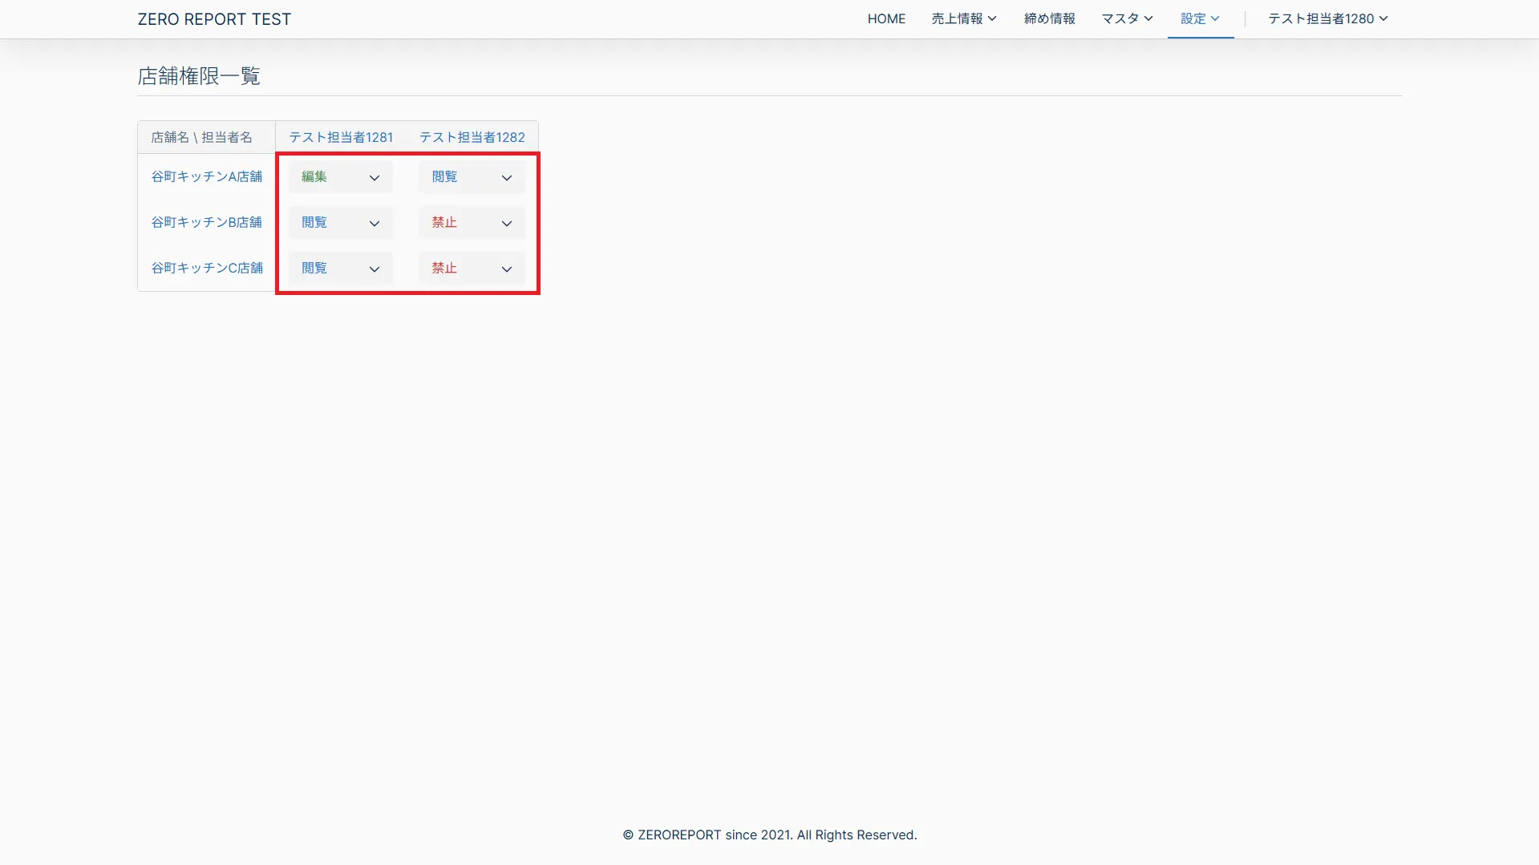This screenshot has height=865, width=1539.
Task: Click the chevron arrow beside マスタ
Action: (1148, 18)
